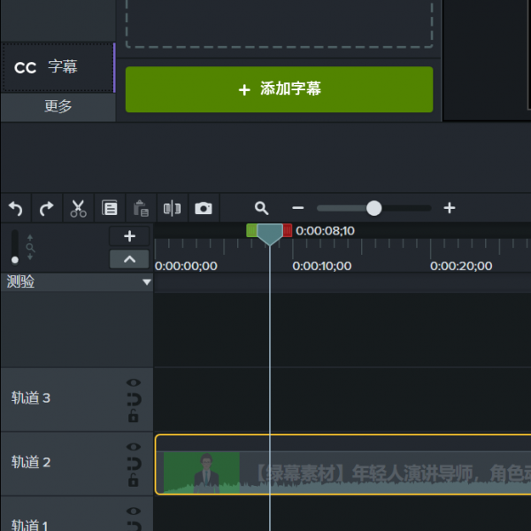
Task: Zoom in timeline with the plus sign
Action: click(x=450, y=209)
